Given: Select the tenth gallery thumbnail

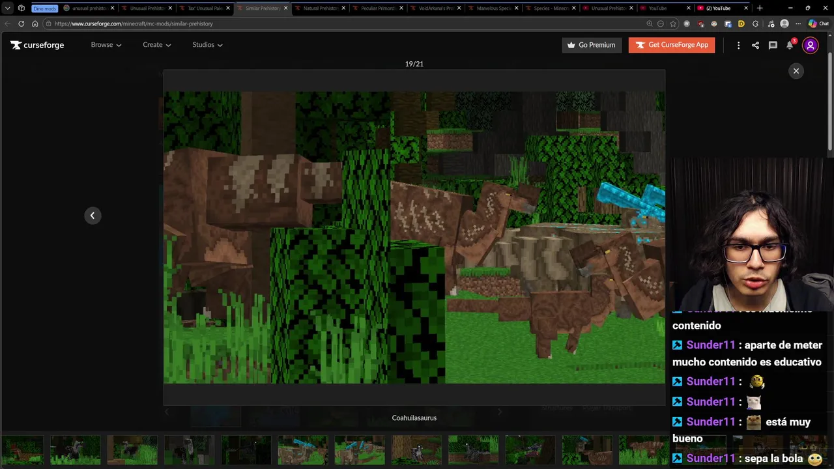Looking at the screenshot, I should pos(530,451).
